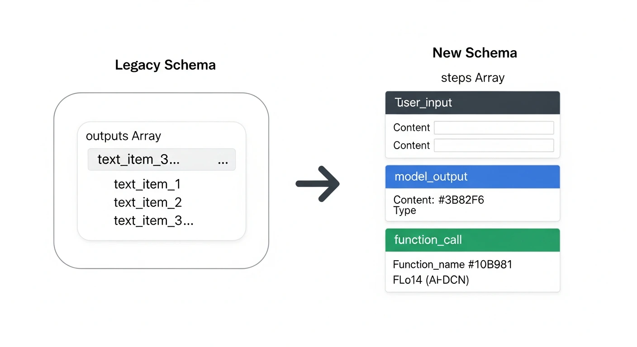Click Function_name #10B981 text
The image size is (637, 347).
pyautogui.click(x=452, y=264)
